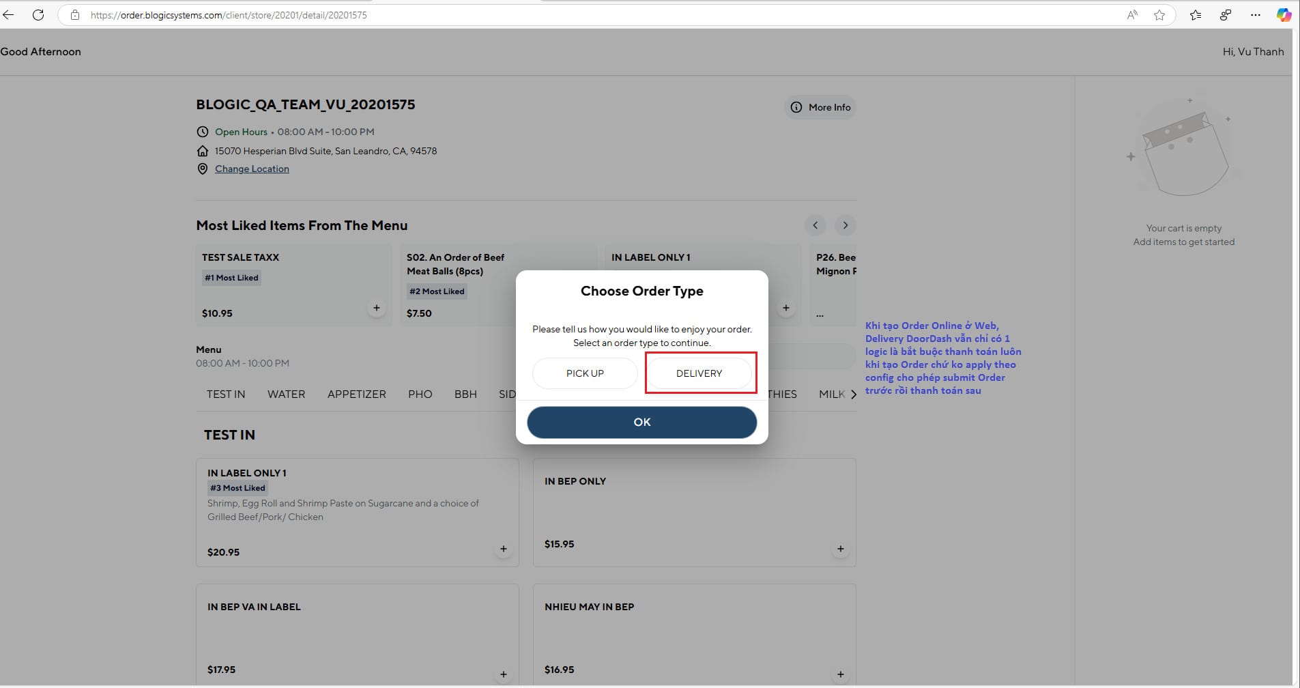Select the DELIVERY order type
This screenshot has width=1300, height=688.
(699, 373)
